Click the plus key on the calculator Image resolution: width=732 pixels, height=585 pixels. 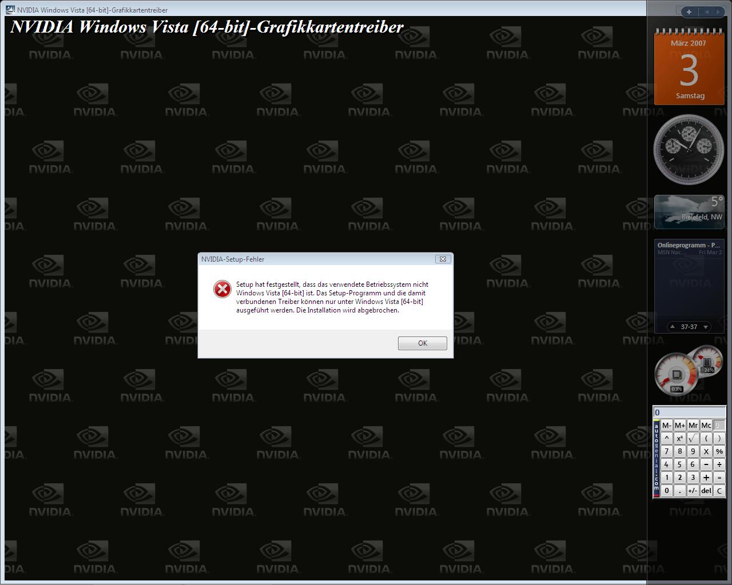pos(706,478)
